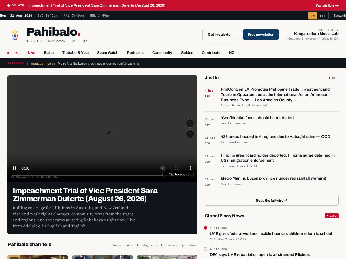Viewport: 346px width, 259px height.
Task: Switch site language to FIL
Action: (323, 16)
